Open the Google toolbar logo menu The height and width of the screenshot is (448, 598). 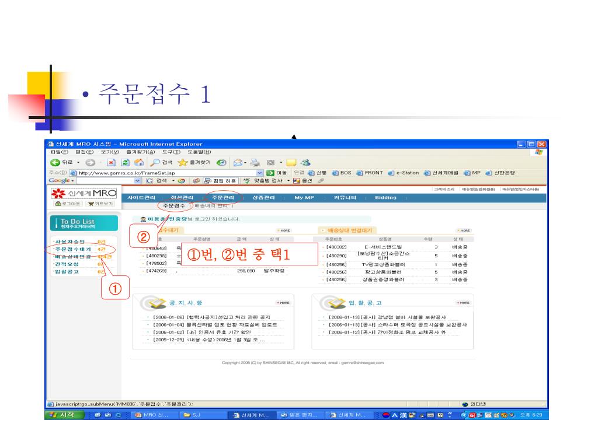coord(61,181)
